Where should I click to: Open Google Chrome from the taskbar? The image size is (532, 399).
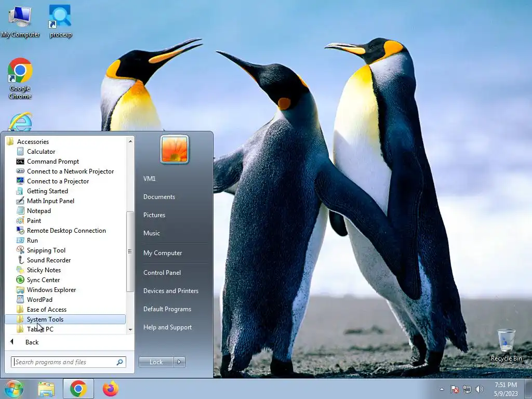point(78,389)
